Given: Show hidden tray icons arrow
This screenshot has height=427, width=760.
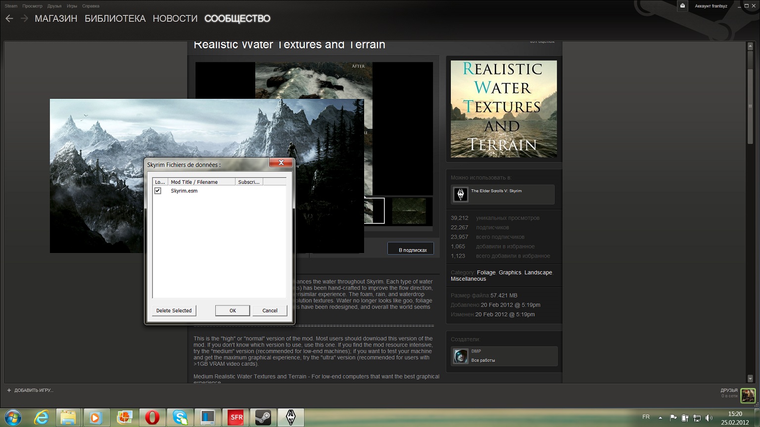Looking at the screenshot, I should click(x=660, y=418).
